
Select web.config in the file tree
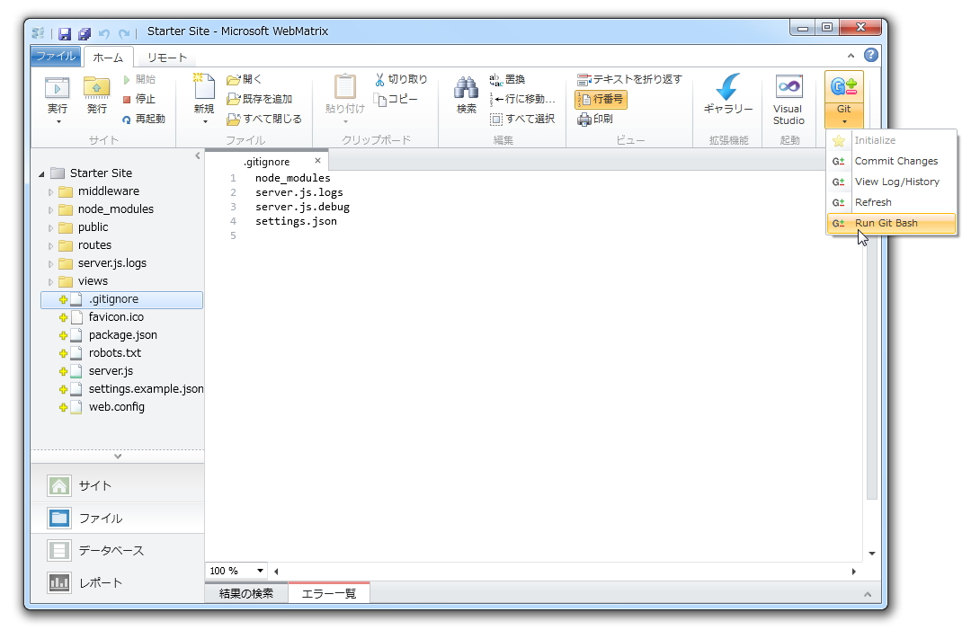pyautogui.click(x=115, y=406)
